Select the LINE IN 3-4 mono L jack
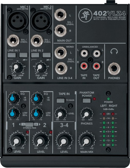The image size is (130, 168). 61,53
